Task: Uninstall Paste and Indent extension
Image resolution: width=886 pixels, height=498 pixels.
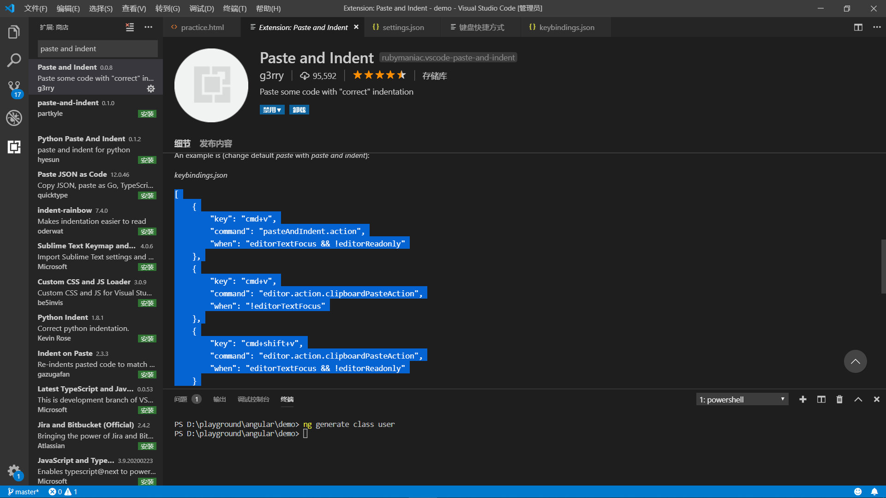Action: coord(299,109)
